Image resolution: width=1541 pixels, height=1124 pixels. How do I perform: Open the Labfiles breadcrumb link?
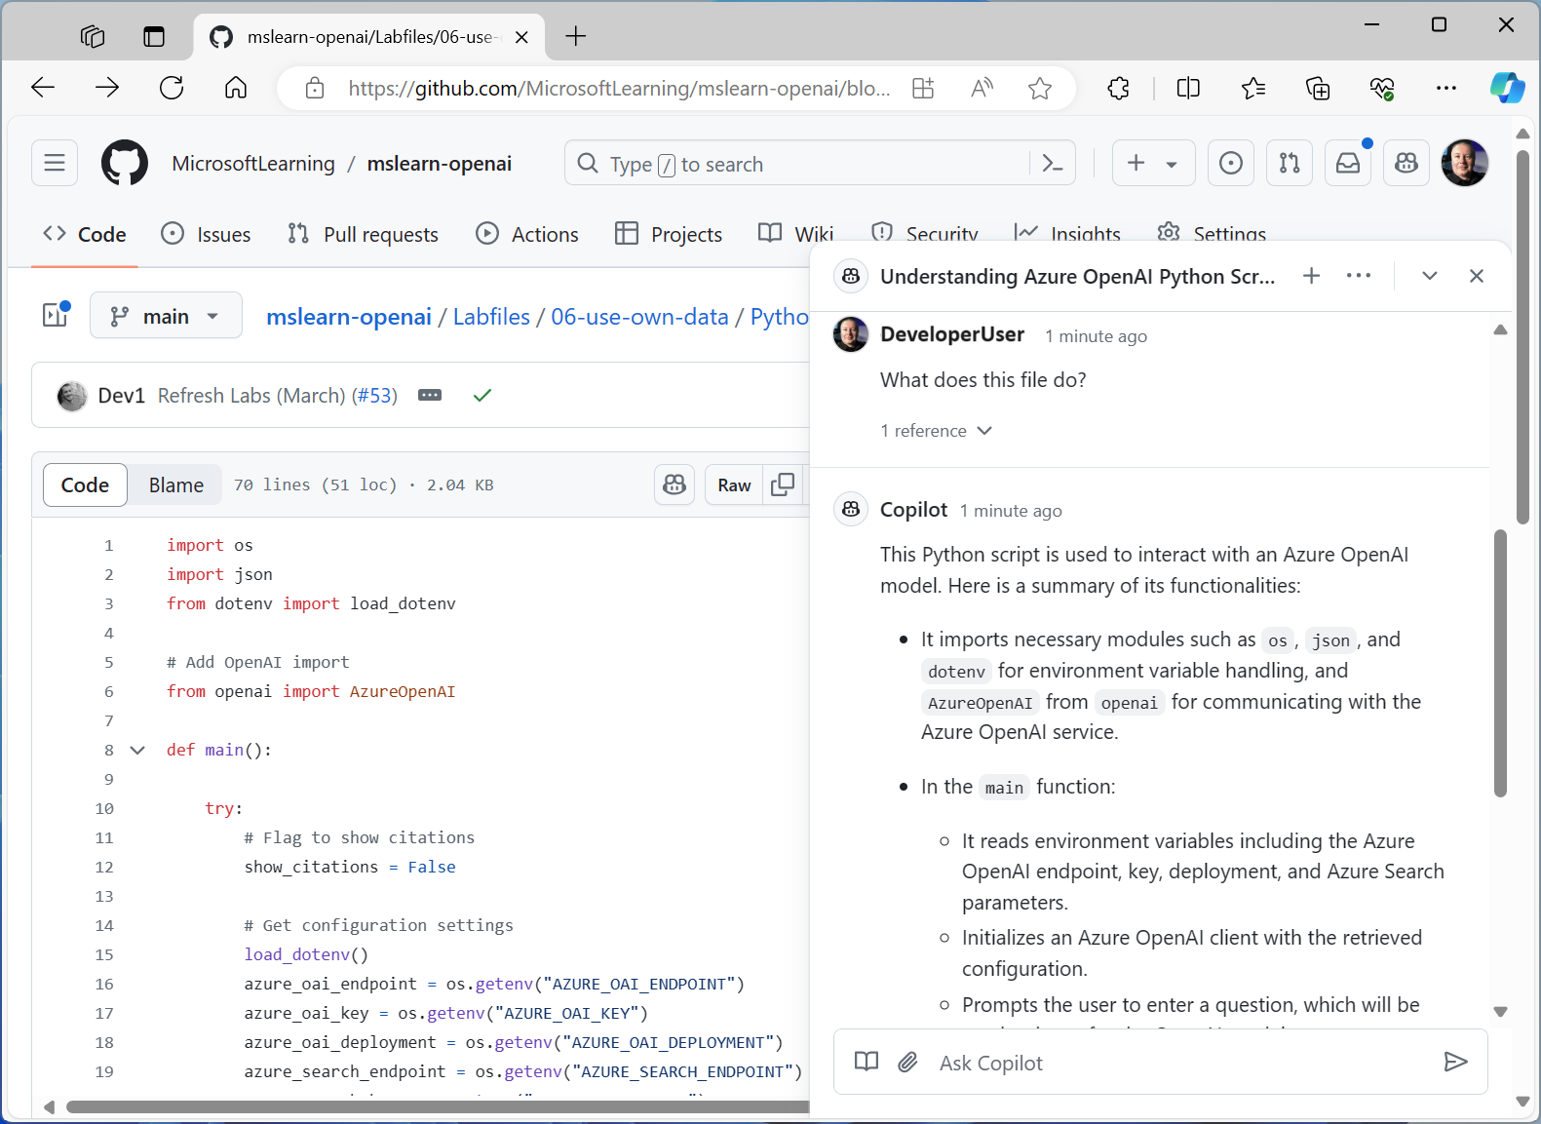(x=491, y=317)
